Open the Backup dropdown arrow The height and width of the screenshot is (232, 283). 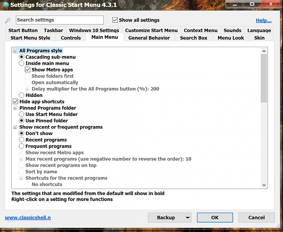tap(188, 218)
